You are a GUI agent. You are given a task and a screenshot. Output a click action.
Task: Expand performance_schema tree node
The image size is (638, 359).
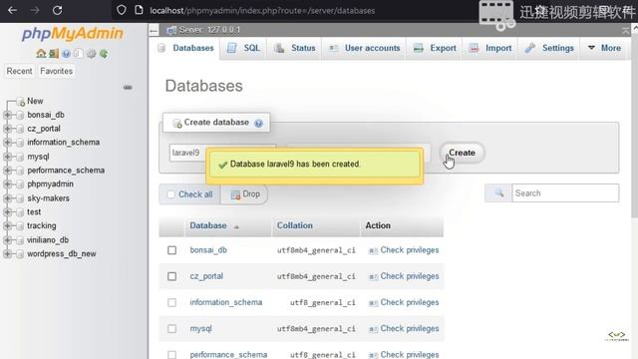[7, 171]
